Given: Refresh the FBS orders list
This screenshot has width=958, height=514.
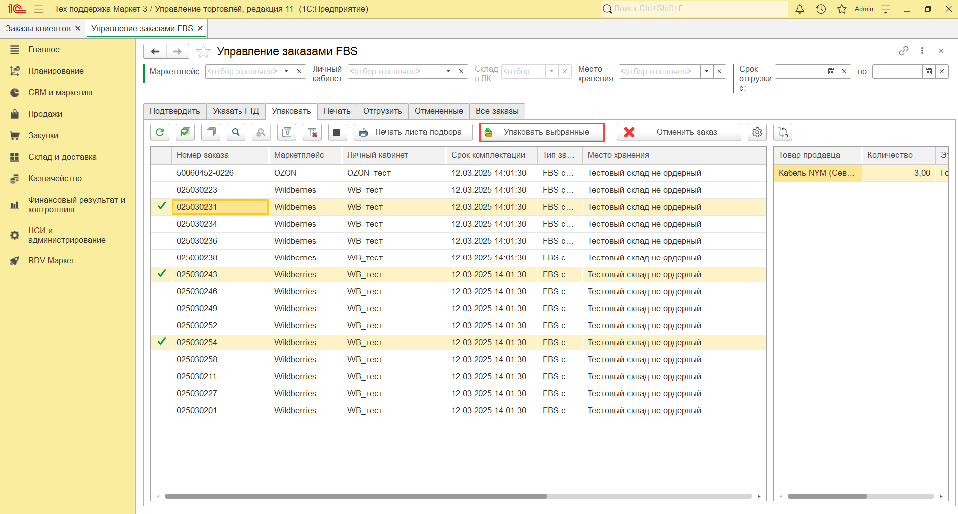Looking at the screenshot, I should (160, 132).
